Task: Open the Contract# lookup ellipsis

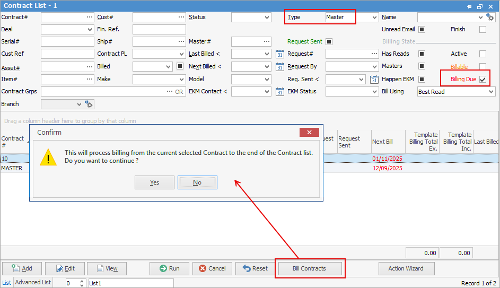Action: (x=90, y=17)
